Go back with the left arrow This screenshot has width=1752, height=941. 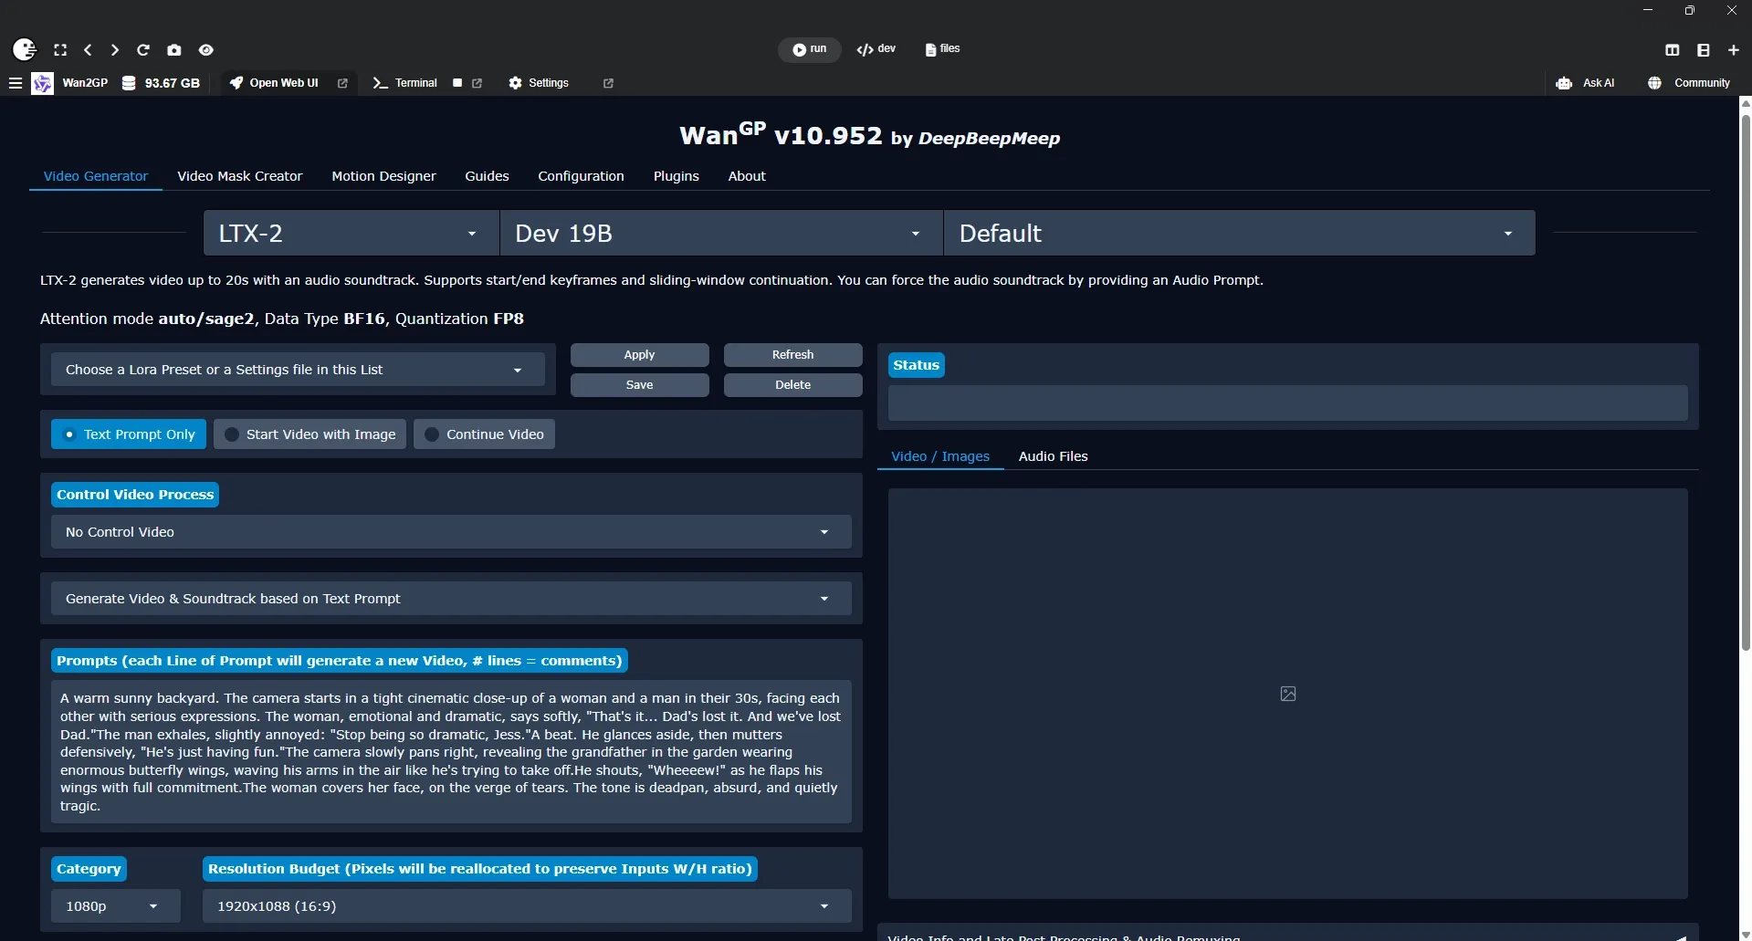pos(88,50)
